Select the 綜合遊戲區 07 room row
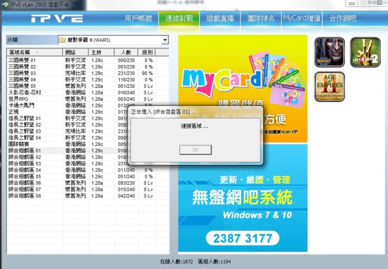Viewport: 388px width, 269px height. [88, 190]
